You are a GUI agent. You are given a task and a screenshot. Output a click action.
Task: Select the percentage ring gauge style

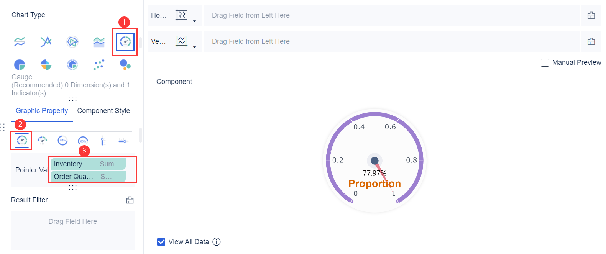pos(62,140)
